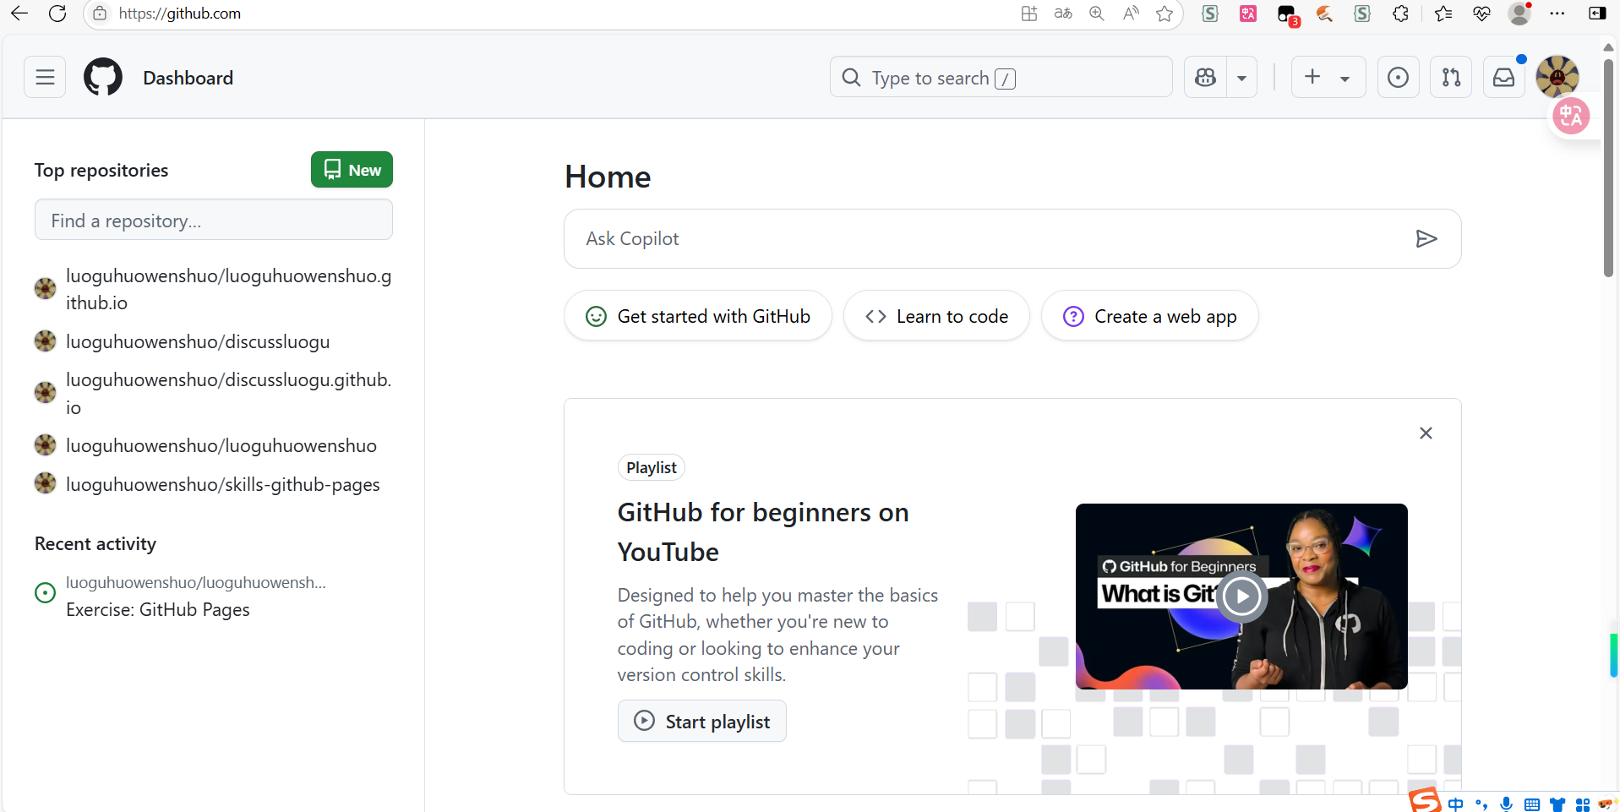Viewport: 1620px width, 812px height.
Task: Click the browser profile avatar icon
Action: tap(1519, 14)
